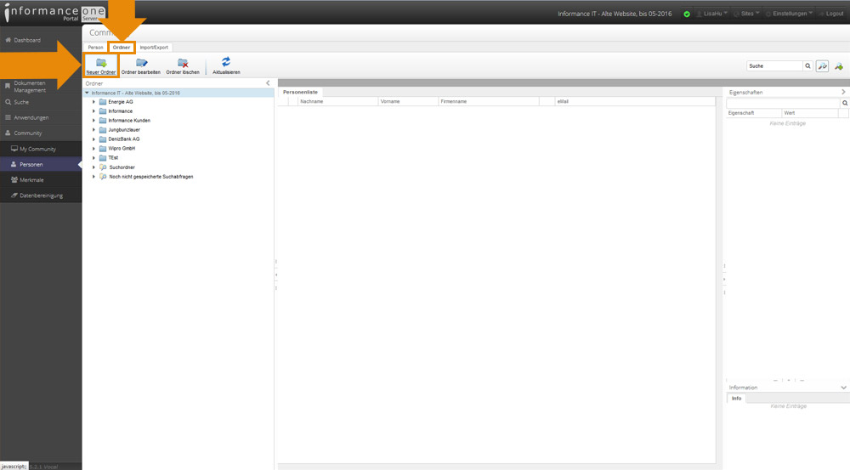Switch to the Person tab
The image size is (850, 470).
[x=95, y=47]
